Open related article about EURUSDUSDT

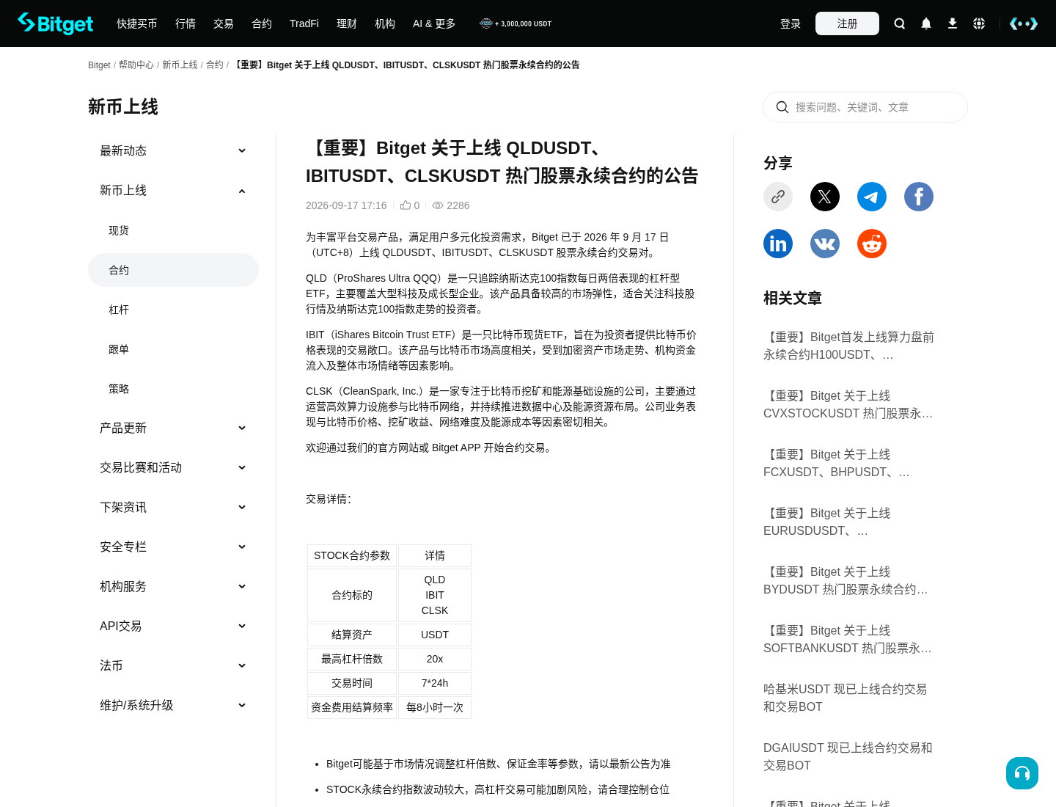(849, 522)
